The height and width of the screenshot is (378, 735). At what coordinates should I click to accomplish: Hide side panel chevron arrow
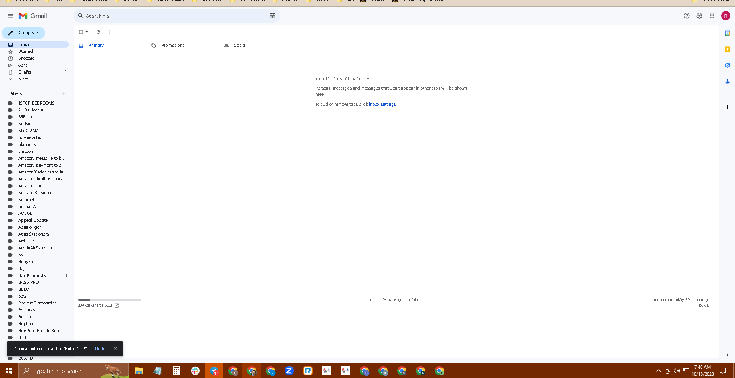(727, 355)
